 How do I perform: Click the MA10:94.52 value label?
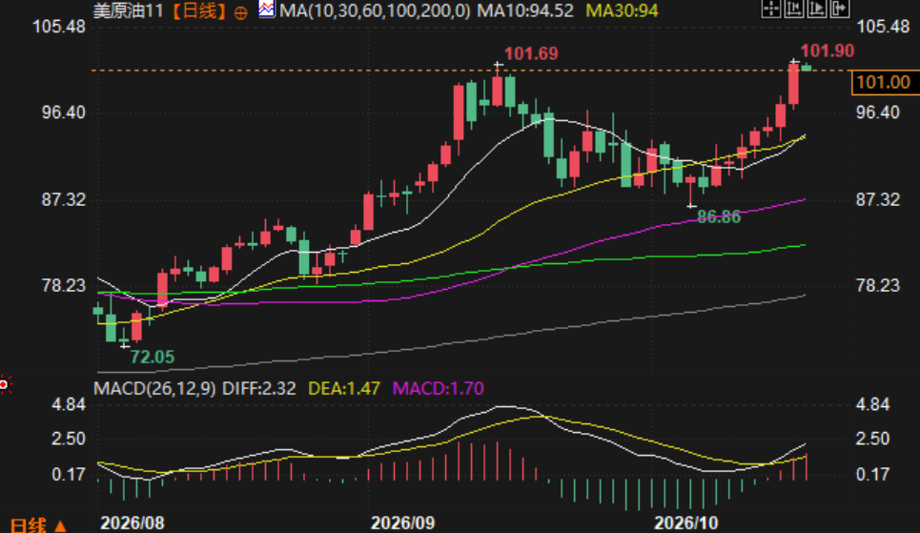tap(525, 10)
